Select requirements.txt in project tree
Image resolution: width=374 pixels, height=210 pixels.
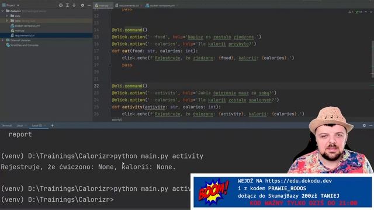pyautogui.click(x=25, y=35)
